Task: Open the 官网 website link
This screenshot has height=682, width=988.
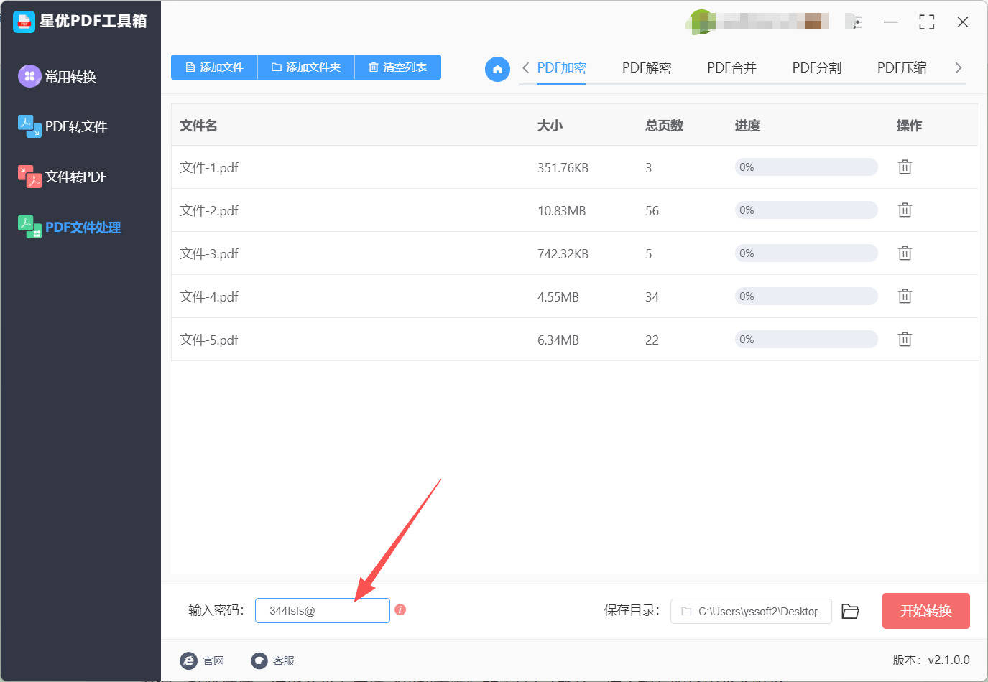Action: click(202, 660)
